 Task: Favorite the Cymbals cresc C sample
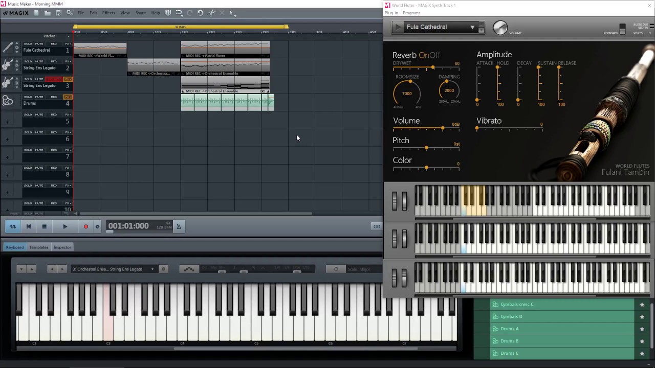pyautogui.click(x=642, y=305)
